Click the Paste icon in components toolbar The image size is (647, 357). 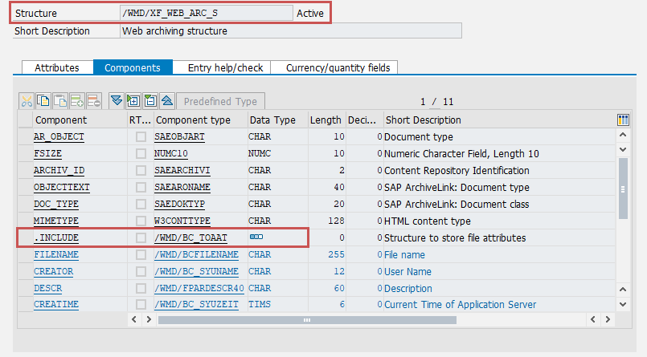(60, 101)
